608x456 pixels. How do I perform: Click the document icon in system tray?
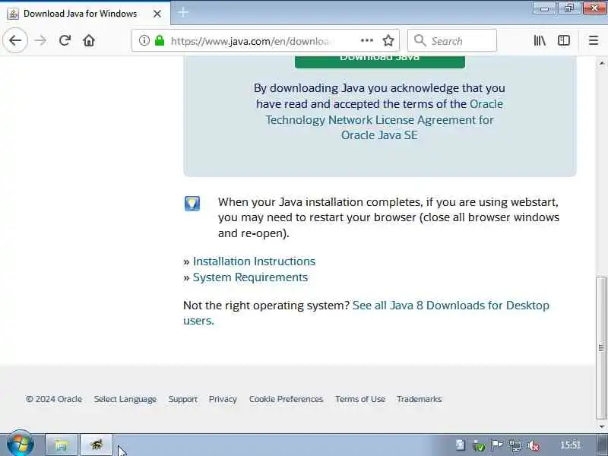(461, 445)
